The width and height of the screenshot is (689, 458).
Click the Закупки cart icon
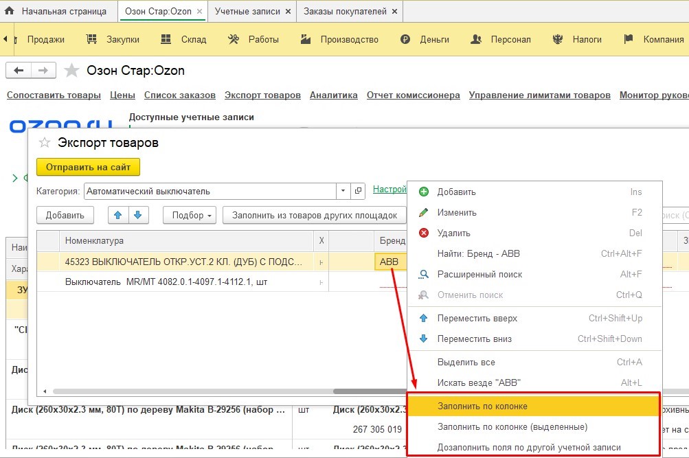(x=91, y=39)
